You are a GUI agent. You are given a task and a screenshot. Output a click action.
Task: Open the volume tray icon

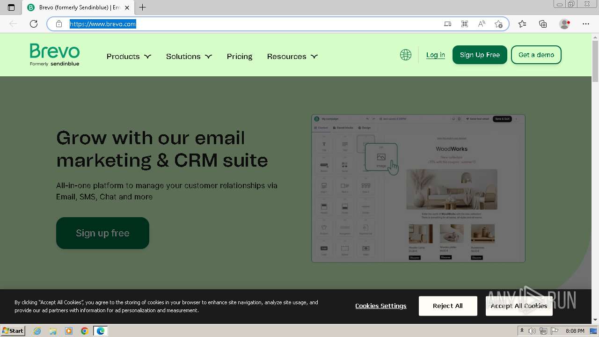point(532,331)
